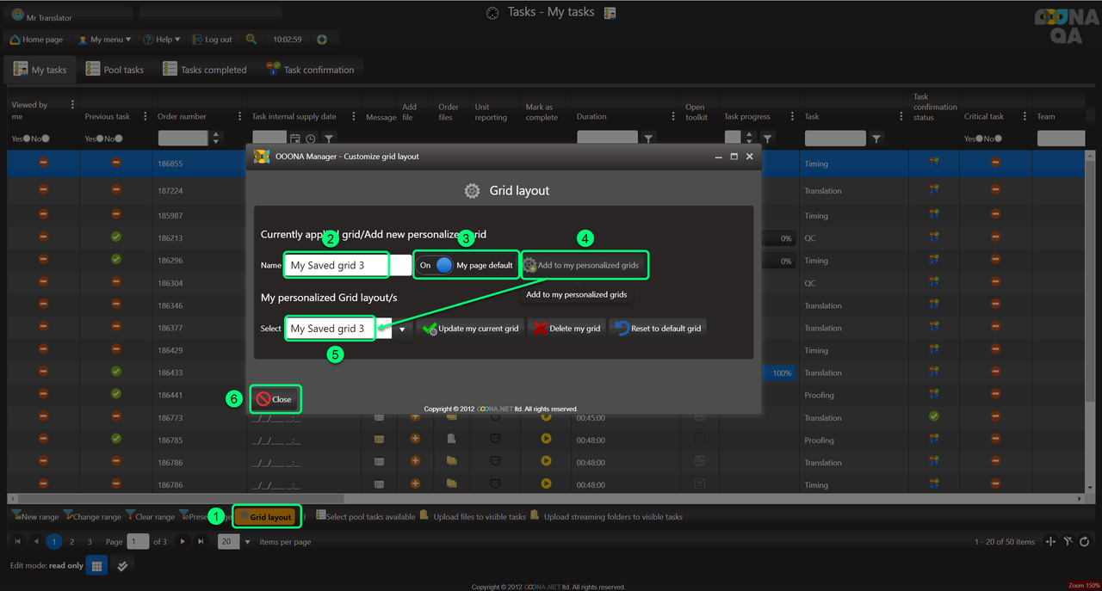
Task: Click the double-checkmark edit mode icon
Action: click(x=122, y=566)
